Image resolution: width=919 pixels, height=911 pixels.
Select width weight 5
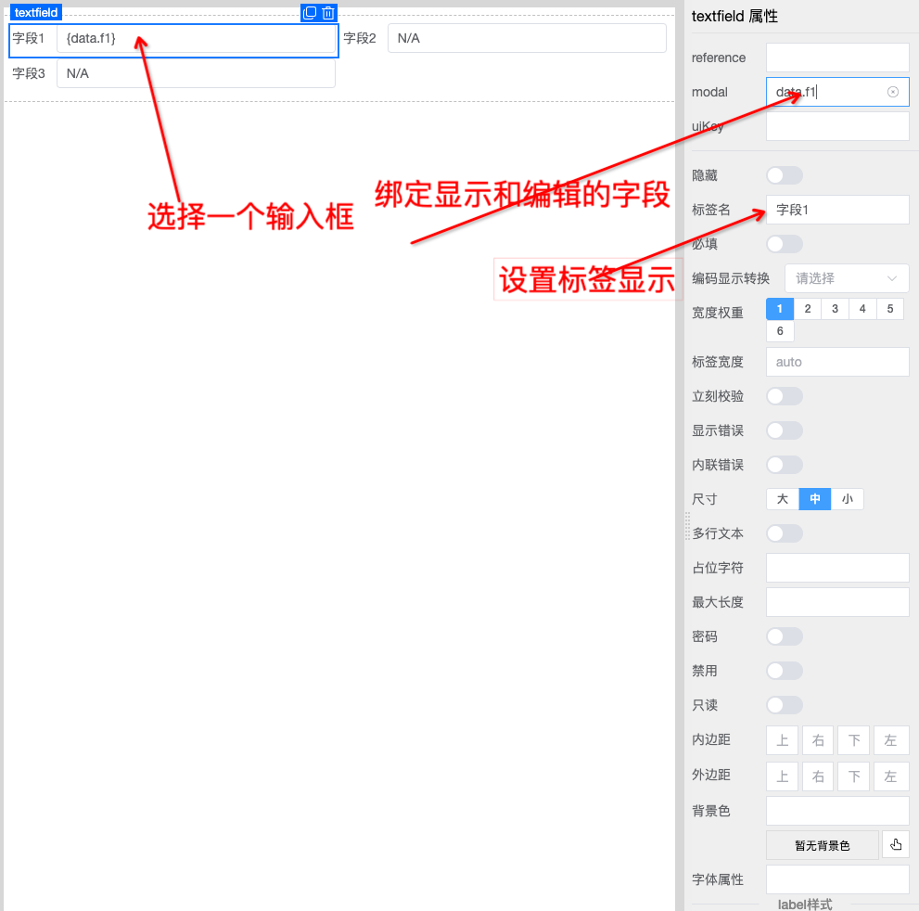[x=890, y=309]
